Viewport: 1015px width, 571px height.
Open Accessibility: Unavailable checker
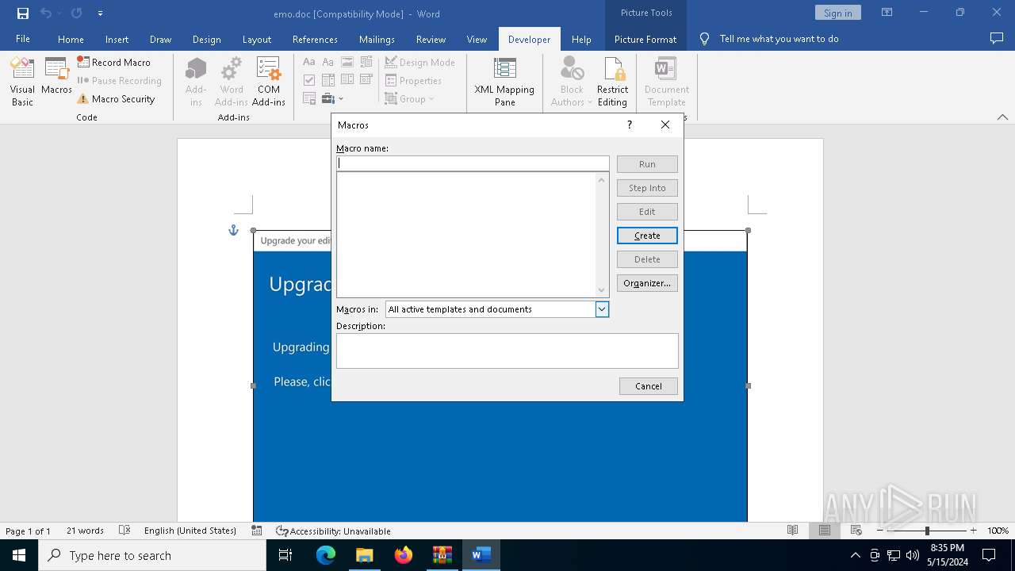tap(333, 531)
